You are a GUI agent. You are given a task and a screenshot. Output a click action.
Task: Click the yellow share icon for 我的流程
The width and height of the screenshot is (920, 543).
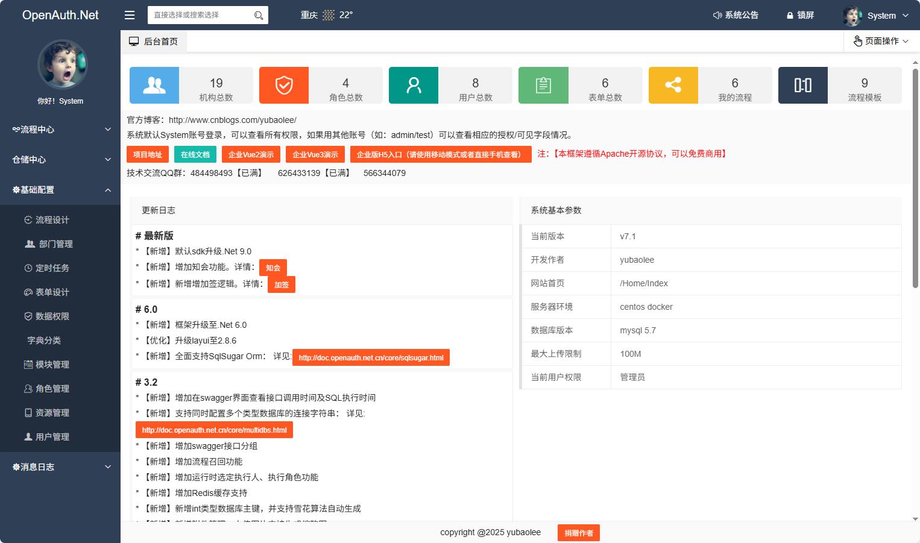tap(673, 85)
